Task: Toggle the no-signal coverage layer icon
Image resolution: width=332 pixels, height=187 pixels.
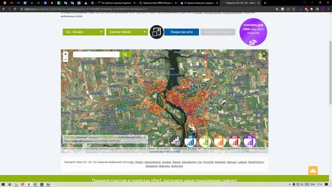Action: [175, 141]
